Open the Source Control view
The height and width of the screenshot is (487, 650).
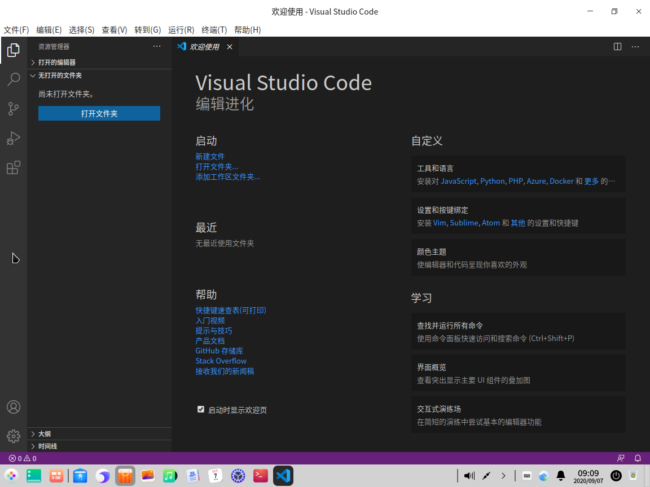tap(14, 108)
